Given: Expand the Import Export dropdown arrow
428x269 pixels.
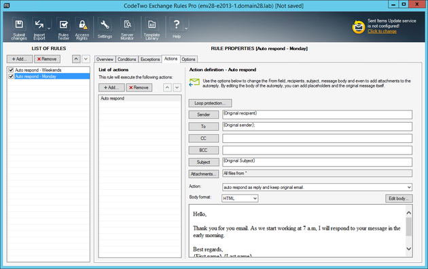Looking at the screenshot, I should (49, 28).
